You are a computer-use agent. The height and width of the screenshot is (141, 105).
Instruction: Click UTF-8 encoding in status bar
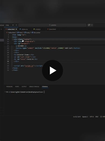(x=92, y=117)
